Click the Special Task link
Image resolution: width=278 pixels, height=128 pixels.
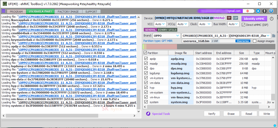coord(161,114)
